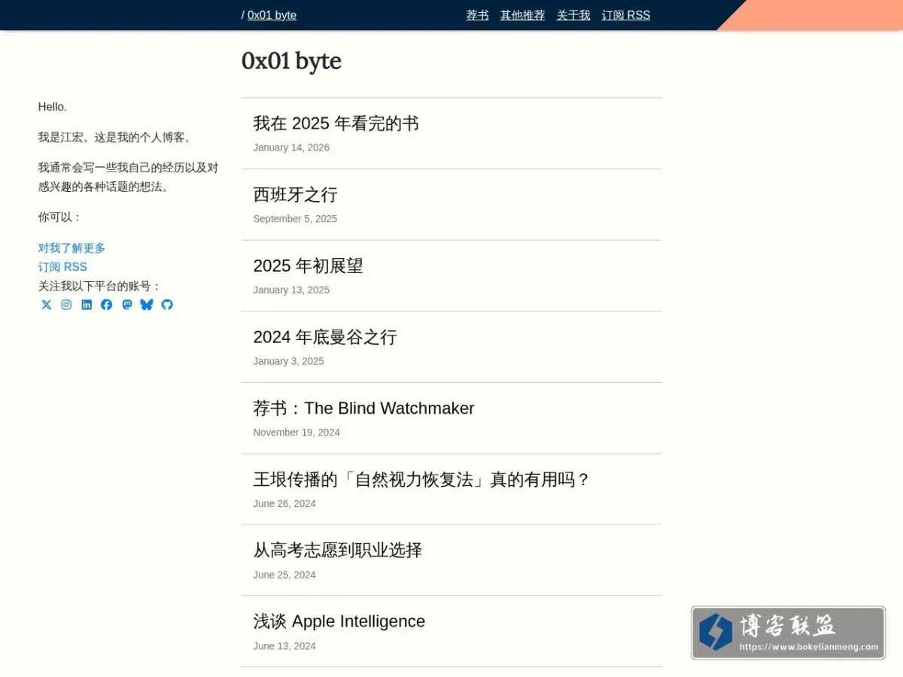Open the post 西班牙之行
Viewport: 903px width, 677px height.
295,195
